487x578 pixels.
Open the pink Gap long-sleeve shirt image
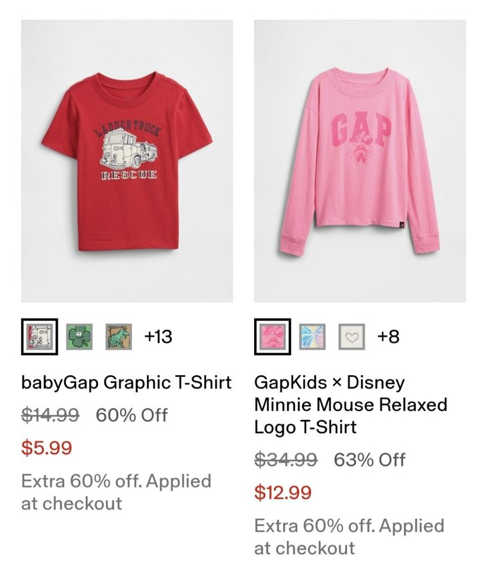pos(360,161)
